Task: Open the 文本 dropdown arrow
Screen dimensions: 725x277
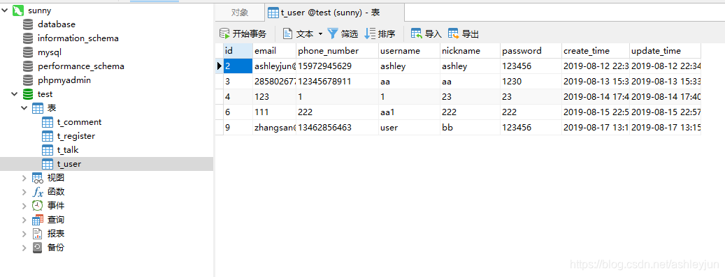Action: pyautogui.click(x=320, y=33)
